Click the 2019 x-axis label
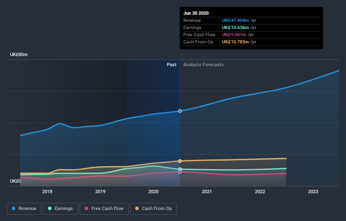The width and height of the screenshot is (346, 221). pos(100,191)
